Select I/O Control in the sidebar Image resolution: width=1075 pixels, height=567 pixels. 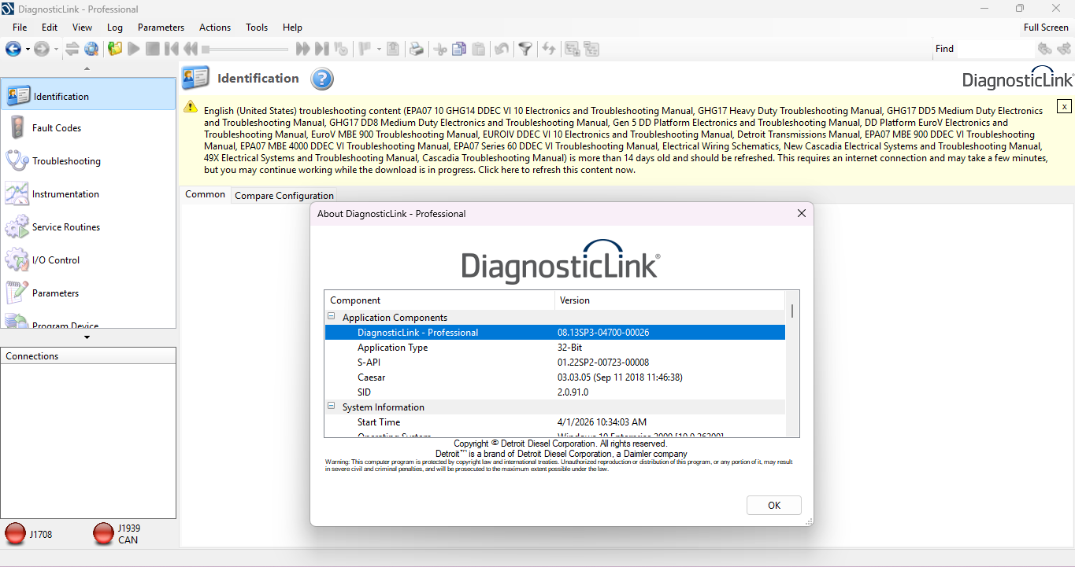[88, 260]
